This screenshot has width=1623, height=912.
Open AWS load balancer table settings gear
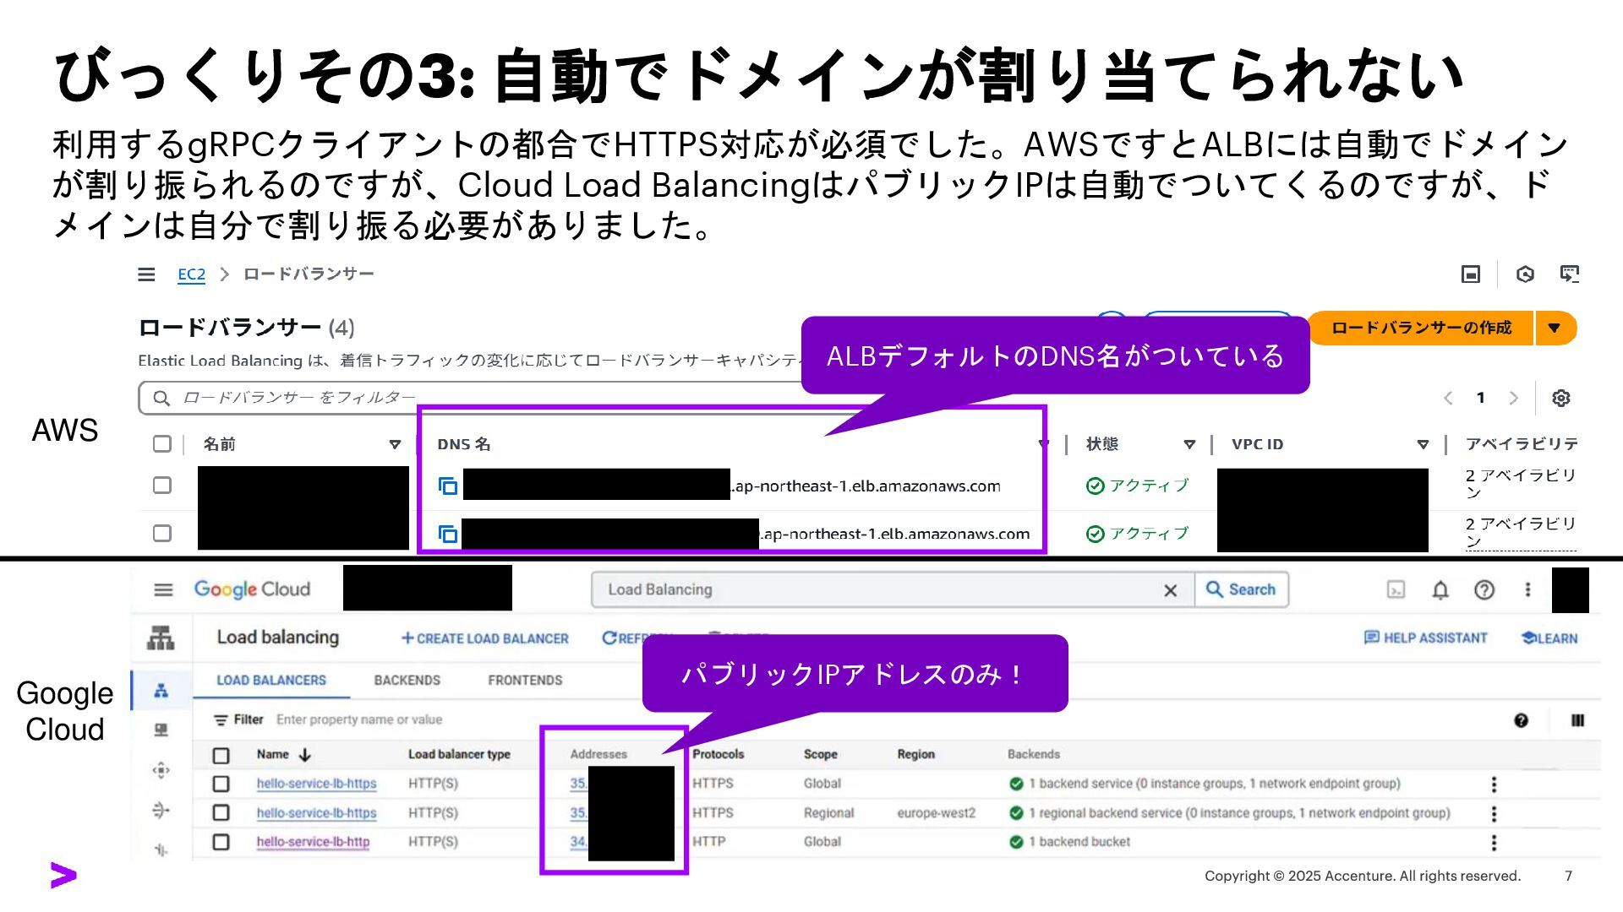[1560, 398]
